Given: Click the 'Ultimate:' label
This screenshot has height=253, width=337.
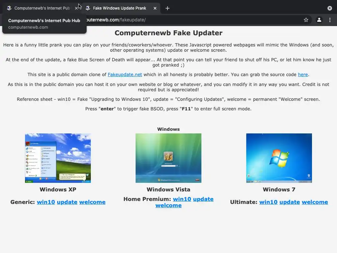Looking at the screenshot, I should (x=244, y=202).
